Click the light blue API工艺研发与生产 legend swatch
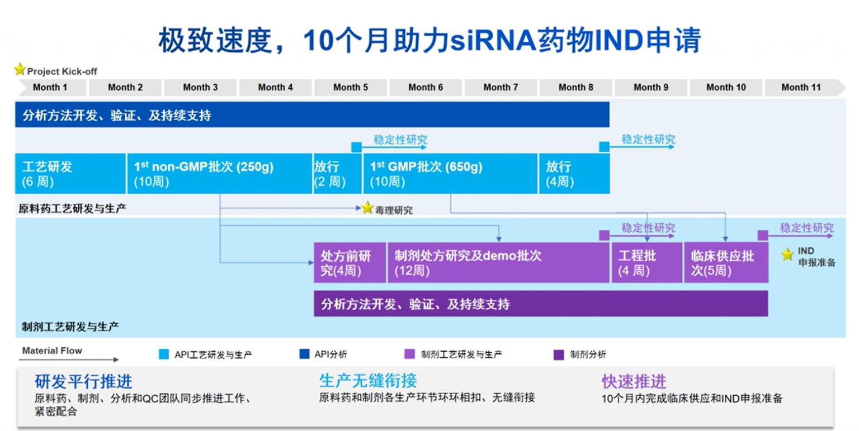Image resolution: width=859 pixels, height=431 pixels. coord(164,355)
